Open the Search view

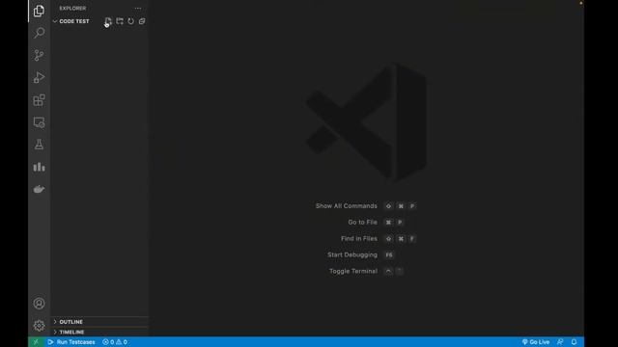(x=39, y=33)
